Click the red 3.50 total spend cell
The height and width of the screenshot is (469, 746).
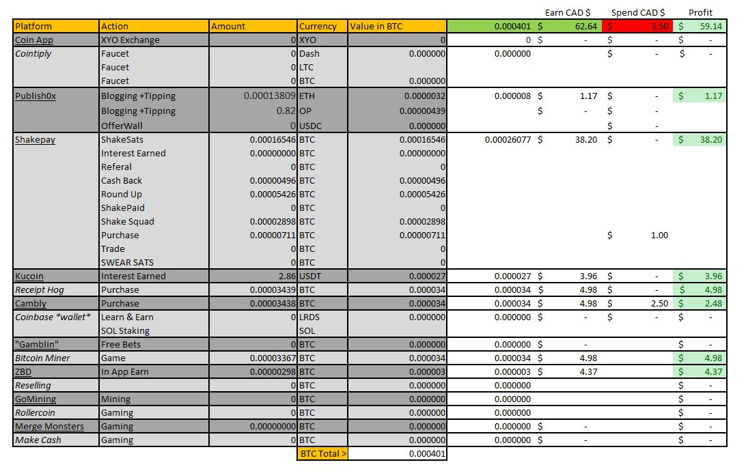pos(637,26)
